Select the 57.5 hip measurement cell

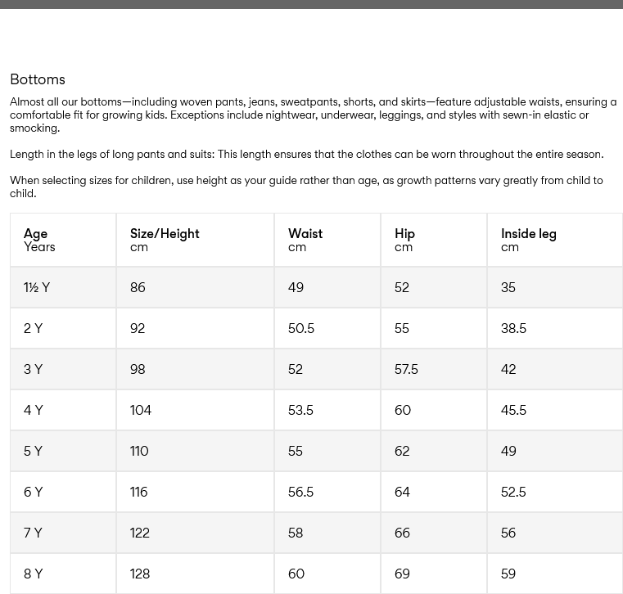pos(406,369)
